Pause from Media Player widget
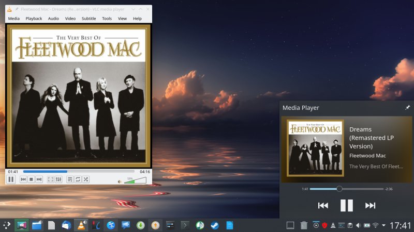The image size is (414, 232). 346,205
